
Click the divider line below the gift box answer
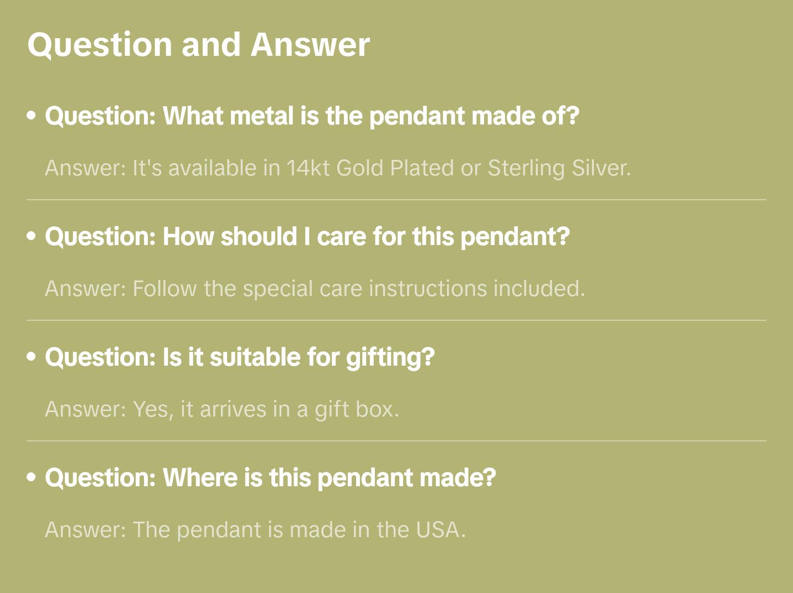pyautogui.click(x=396, y=441)
